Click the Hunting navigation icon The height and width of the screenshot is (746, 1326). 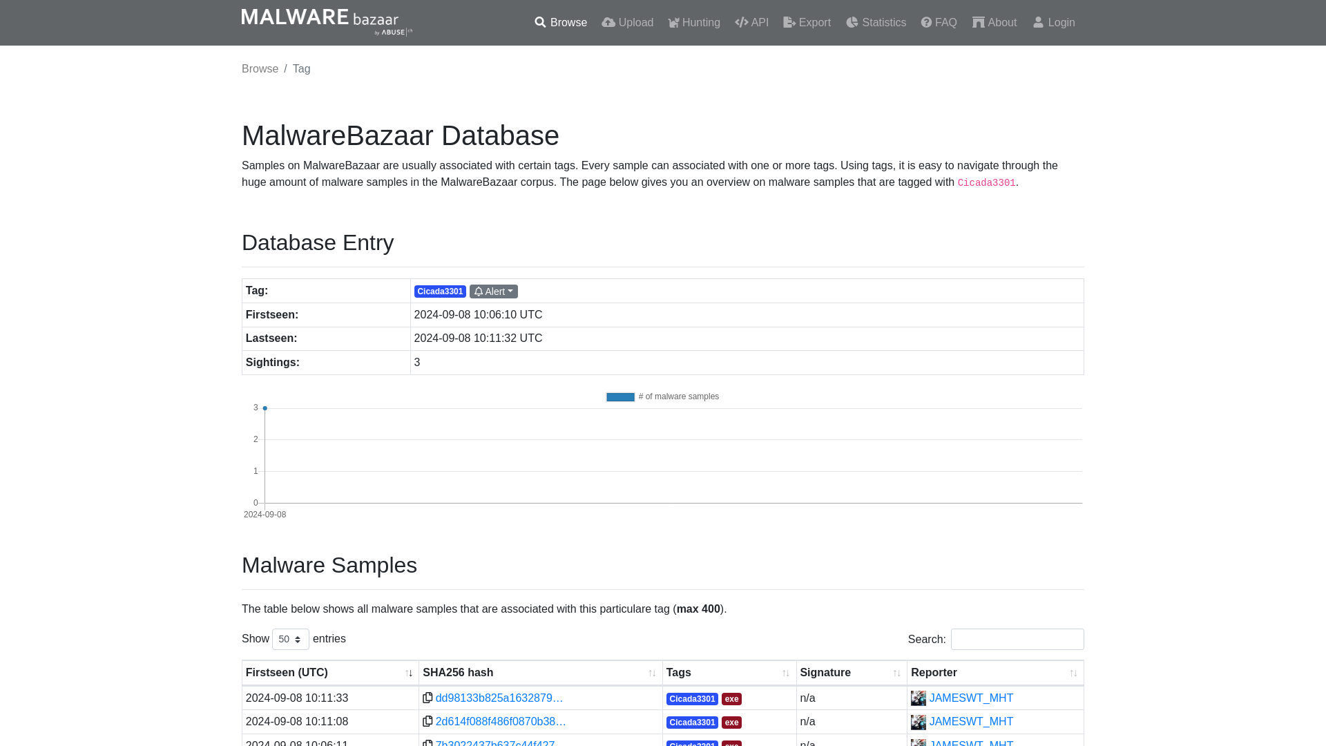(x=673, y=22)
